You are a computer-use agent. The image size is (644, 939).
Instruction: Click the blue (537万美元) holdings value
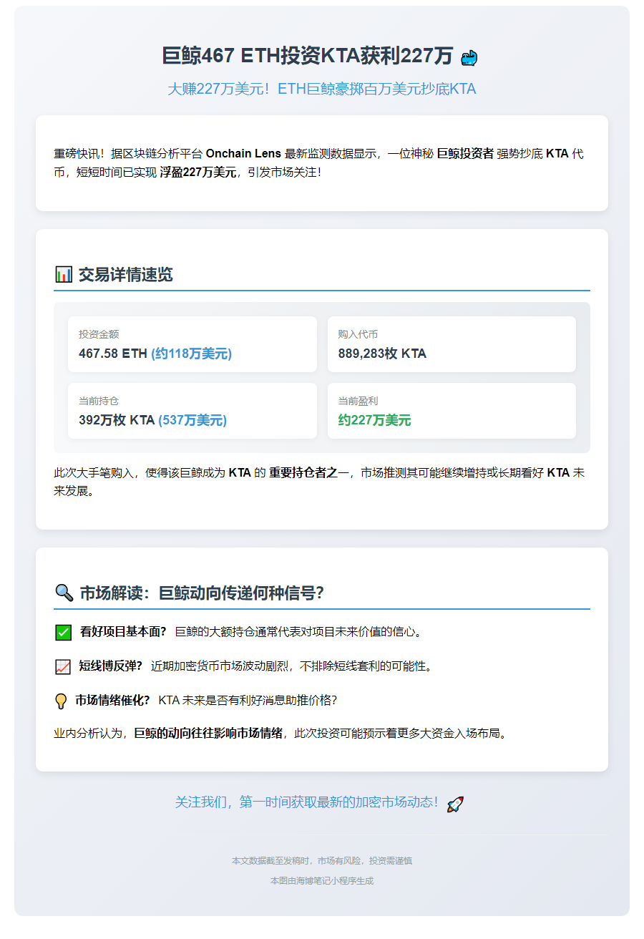coord(192,420)
